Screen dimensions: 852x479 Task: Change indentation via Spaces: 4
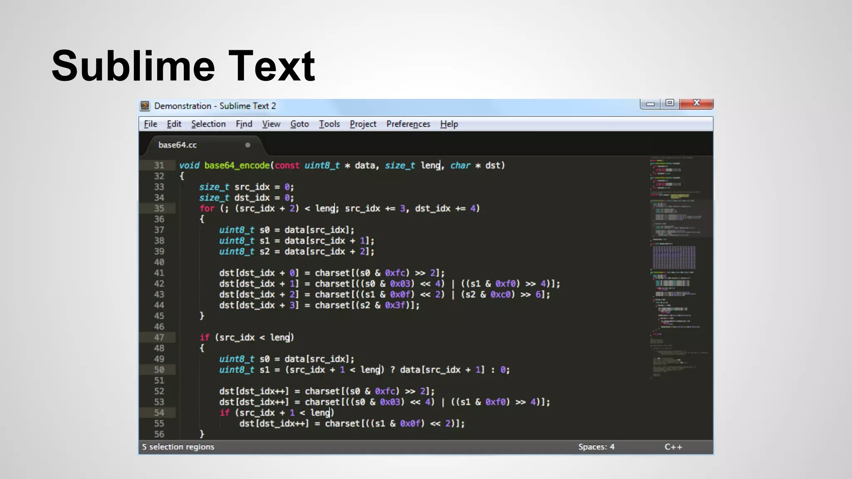[596, 447]
